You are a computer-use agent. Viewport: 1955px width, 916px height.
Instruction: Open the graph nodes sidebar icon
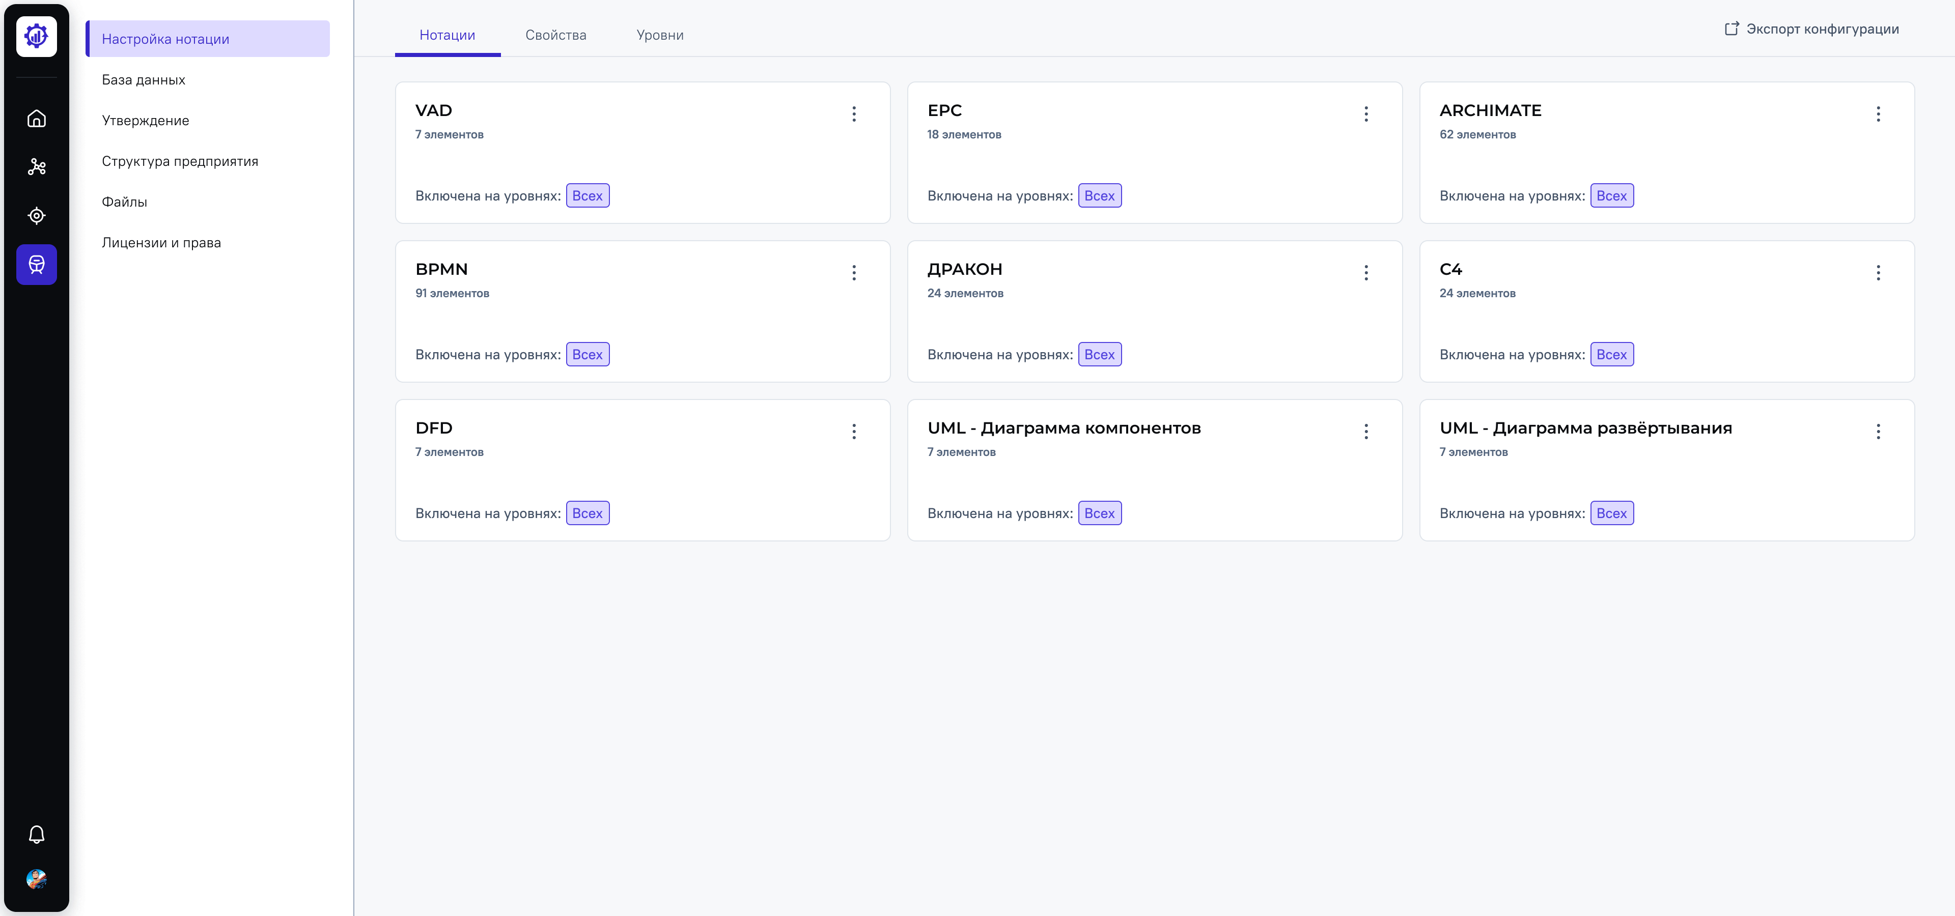pos(37,167)
